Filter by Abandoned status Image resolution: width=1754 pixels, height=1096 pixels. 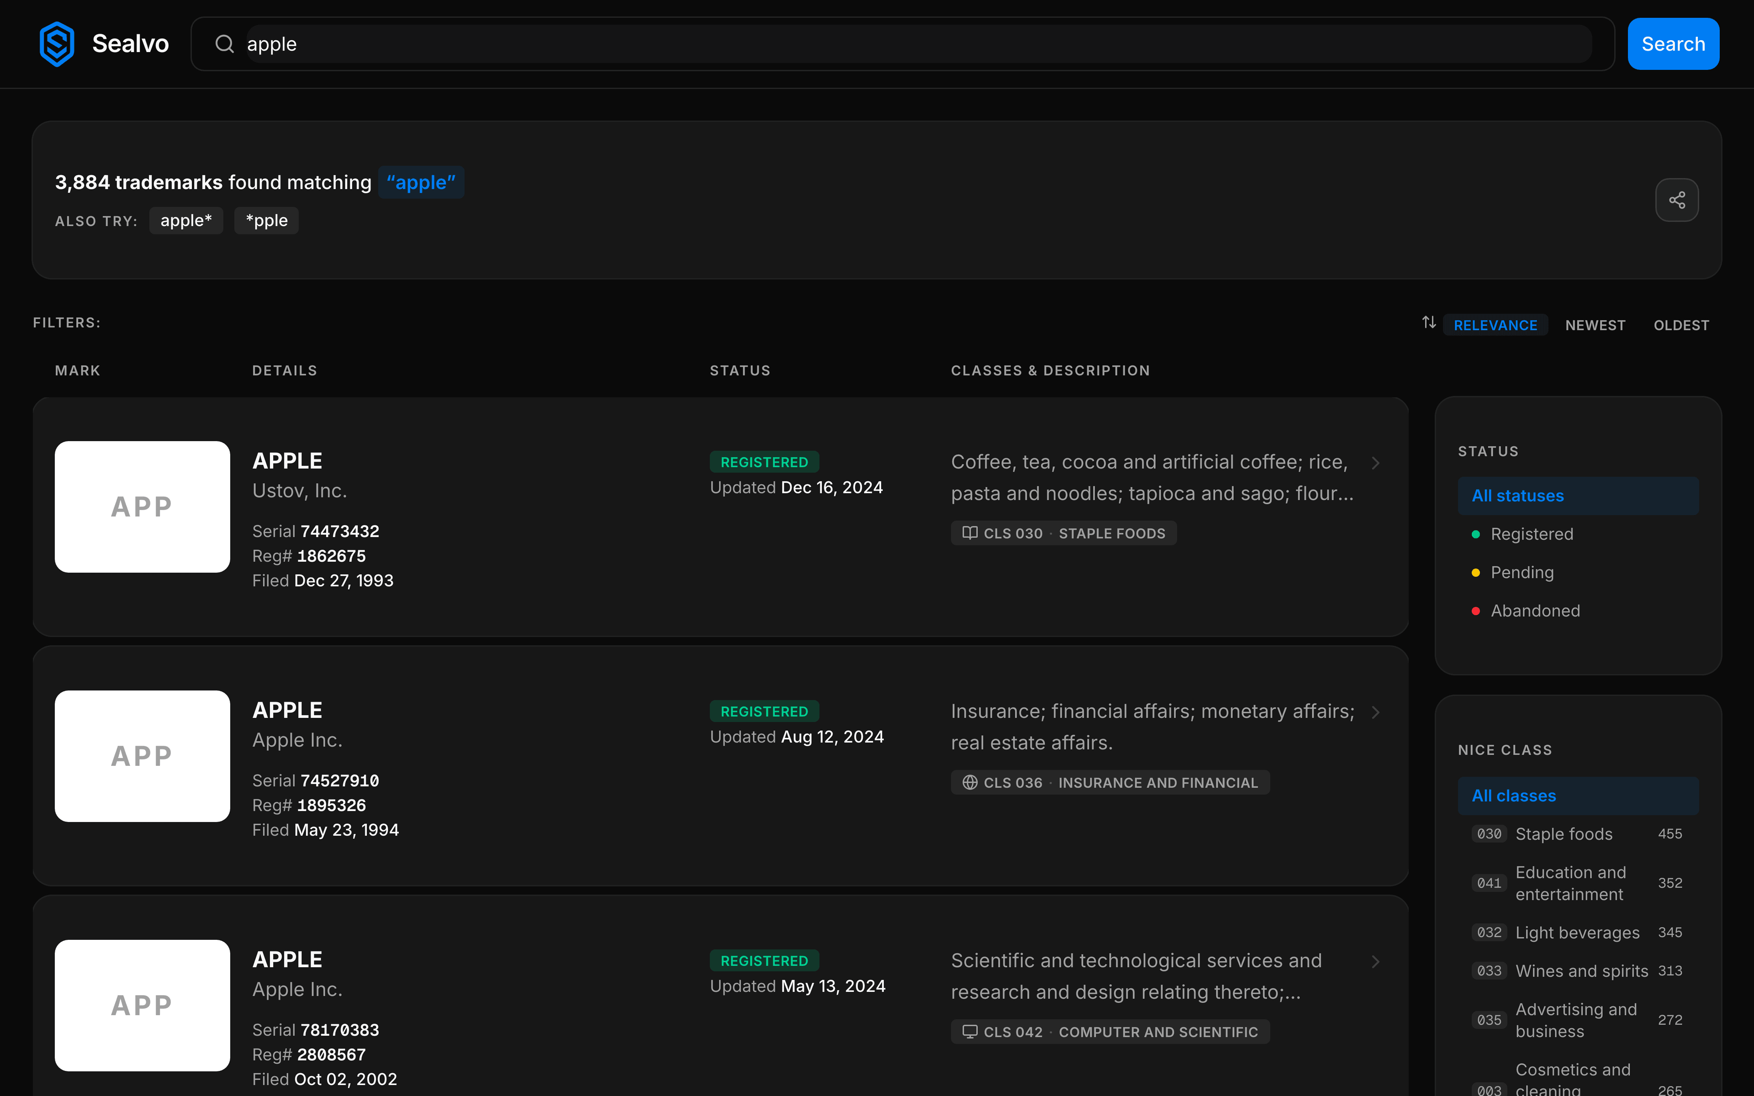pos(1578,611)
